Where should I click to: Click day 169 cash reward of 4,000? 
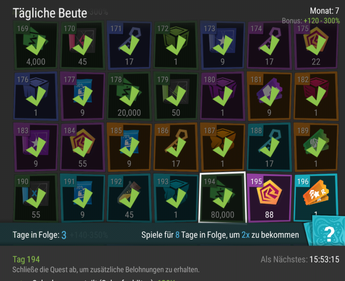point(36,46)
